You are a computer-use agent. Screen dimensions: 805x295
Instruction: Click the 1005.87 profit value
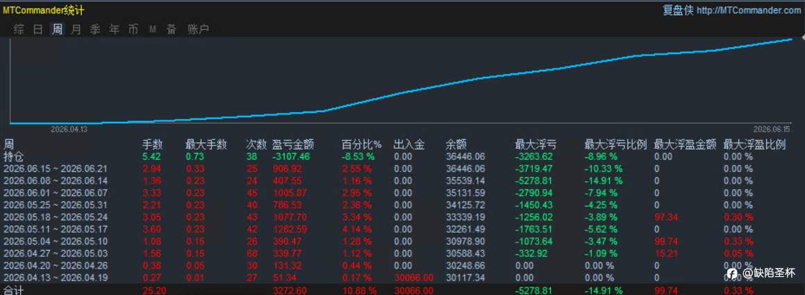click(289, 193)
